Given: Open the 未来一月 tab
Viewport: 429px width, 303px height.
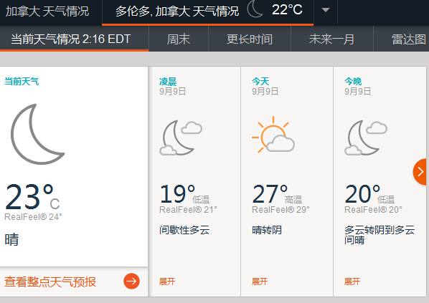Looking at the screenshot, I should tap(332, 39).
